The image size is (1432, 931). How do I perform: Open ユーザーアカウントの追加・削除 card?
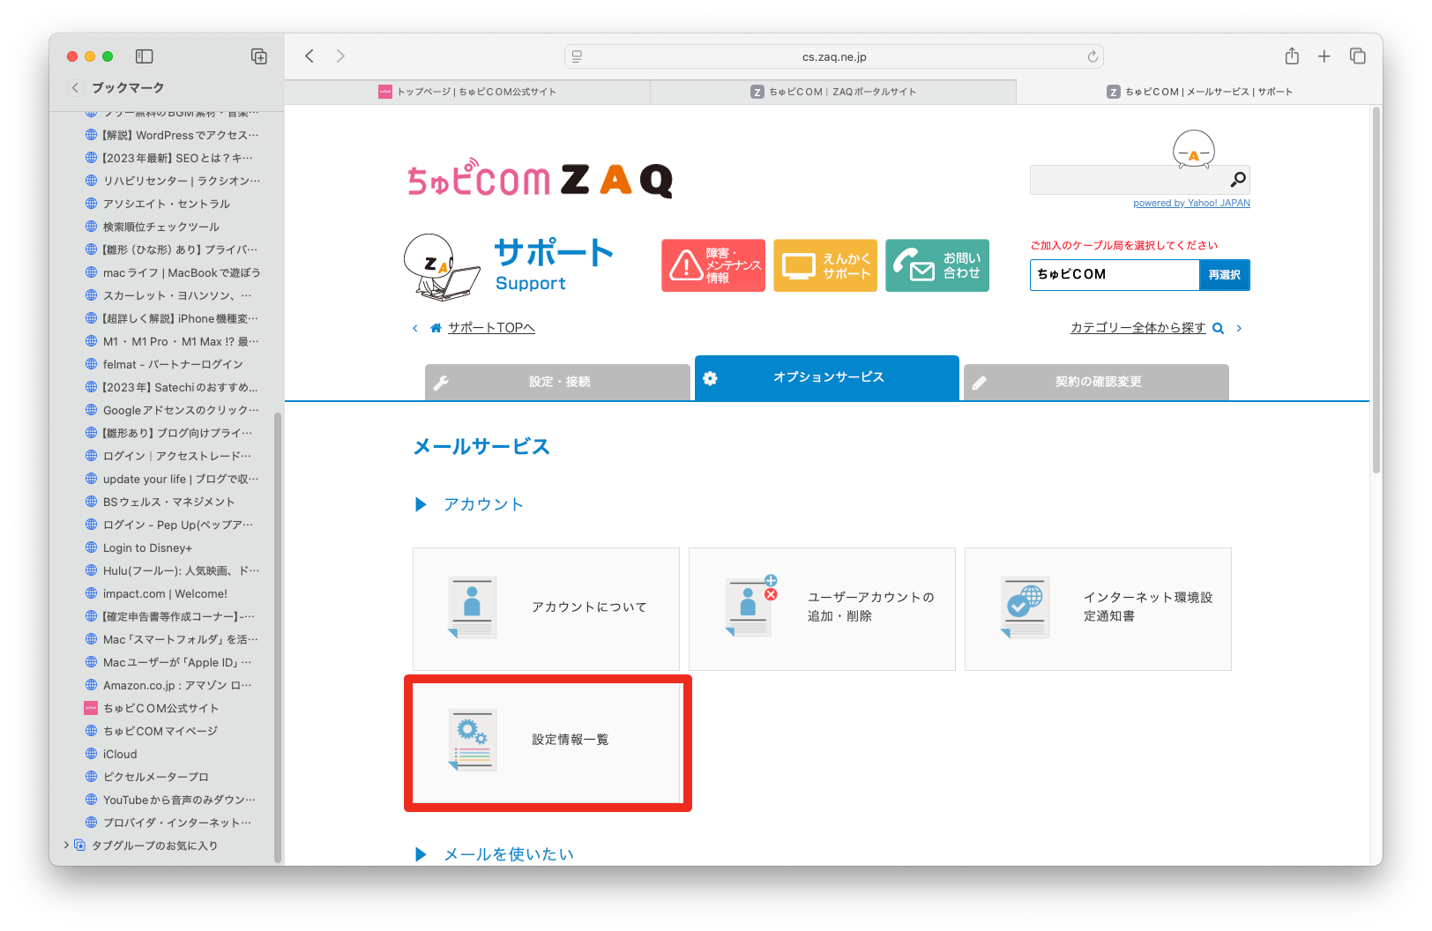tap(822, 608)
